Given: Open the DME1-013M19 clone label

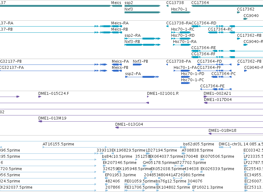Looking at the screenshot, I should 52,118.
